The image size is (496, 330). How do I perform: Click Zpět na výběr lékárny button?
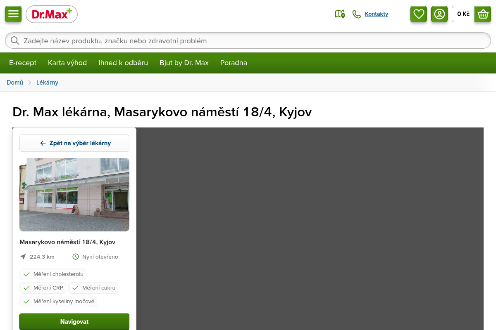point(74,143)
